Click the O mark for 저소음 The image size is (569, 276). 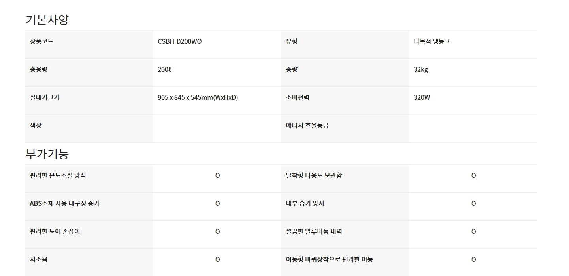[217, 259]
